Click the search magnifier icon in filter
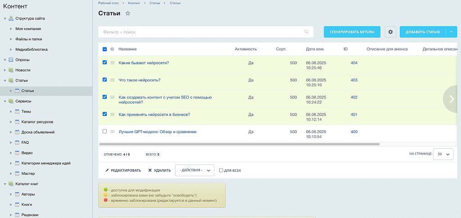Viewport: 461px width, 218px height. pos(306,32)
